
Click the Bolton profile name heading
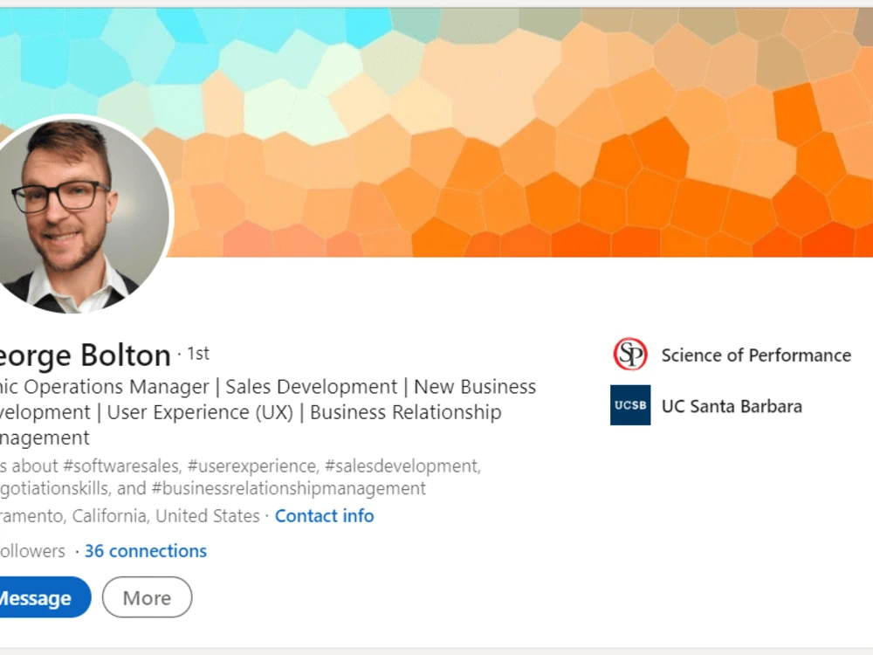pos(84,355)
